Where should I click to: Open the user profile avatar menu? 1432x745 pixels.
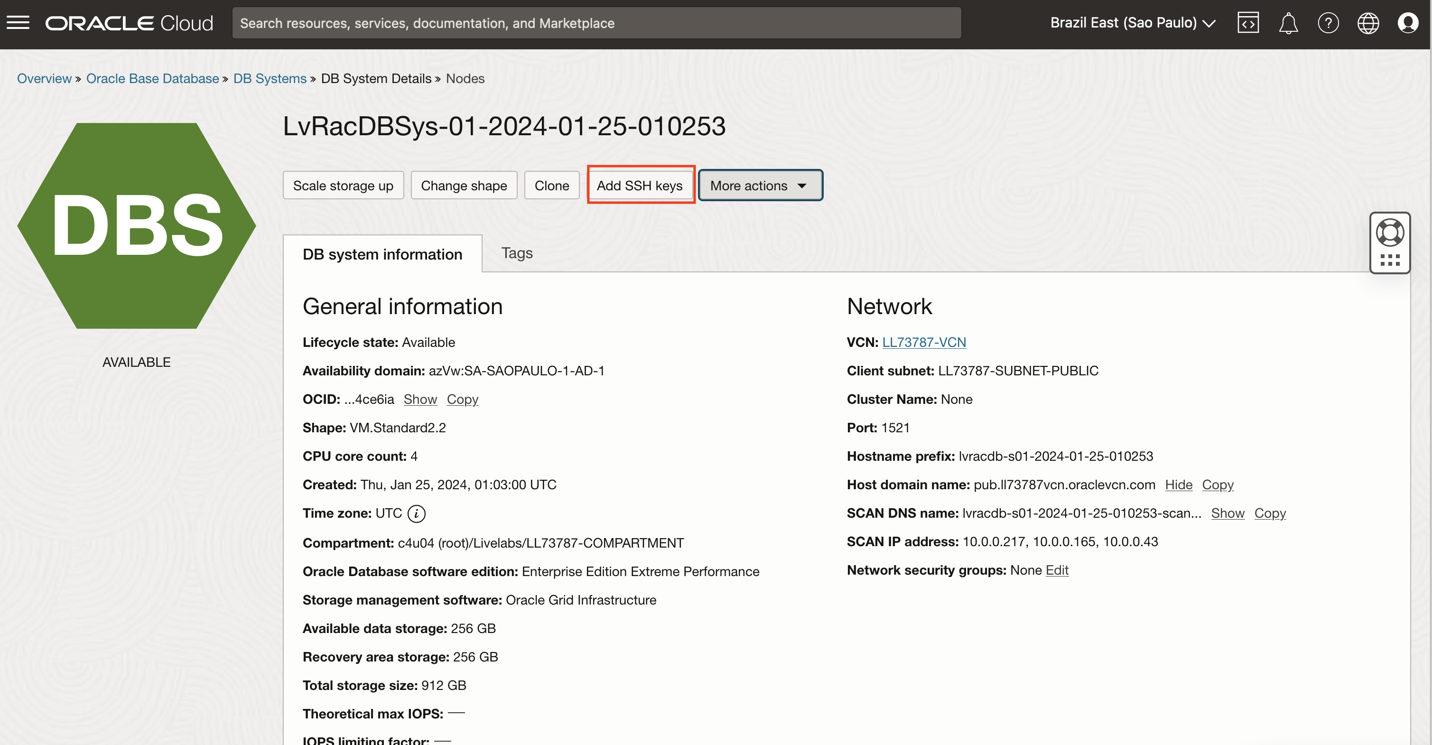click(1407, 23)
